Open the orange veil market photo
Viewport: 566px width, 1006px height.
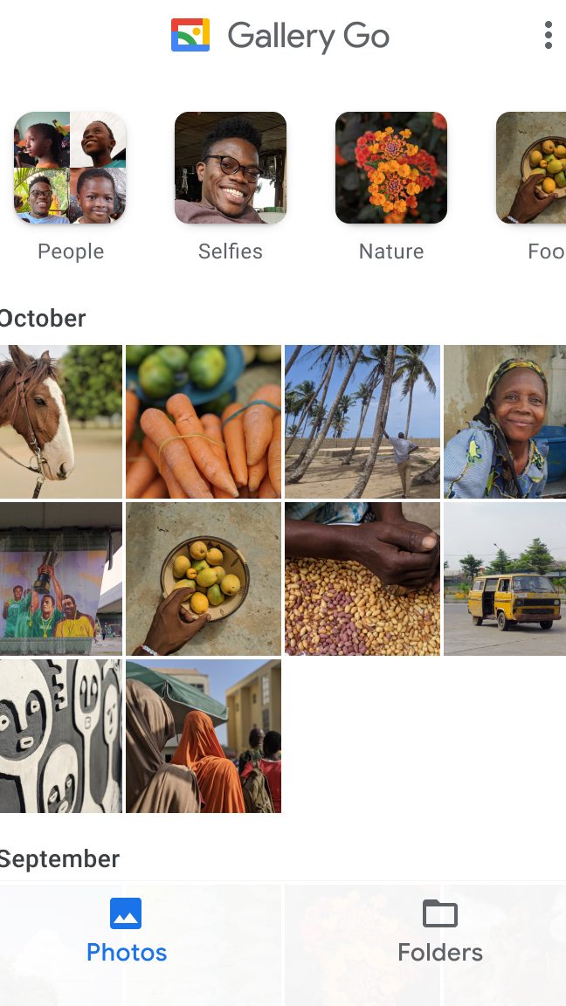(x=204, y=736)
